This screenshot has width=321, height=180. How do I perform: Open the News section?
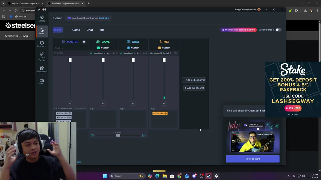42,82
